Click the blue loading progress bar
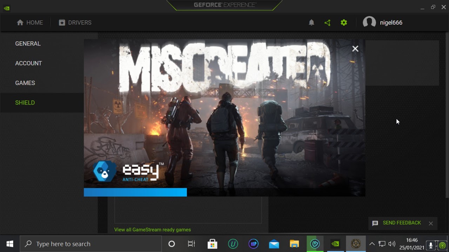This screenshot has width=449, height=252. click(135, 192)
